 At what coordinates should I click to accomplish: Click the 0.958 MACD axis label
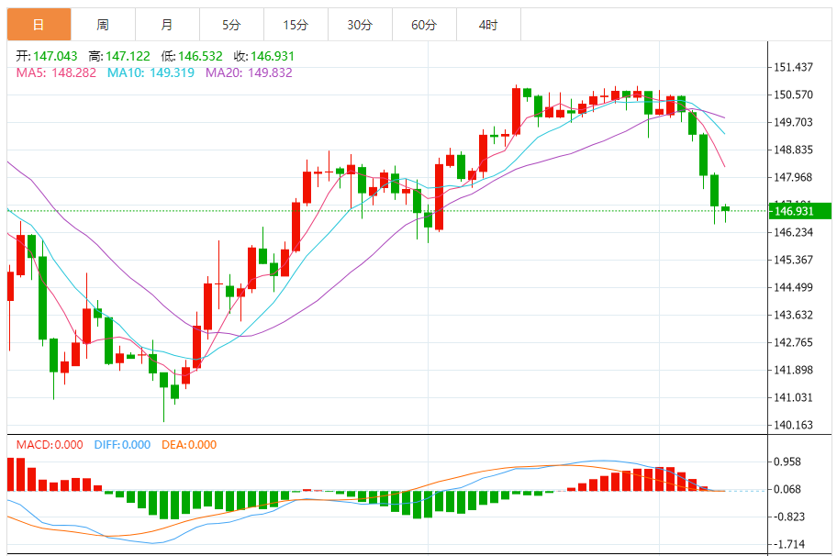pyautogui.click(x=787, y=461)
